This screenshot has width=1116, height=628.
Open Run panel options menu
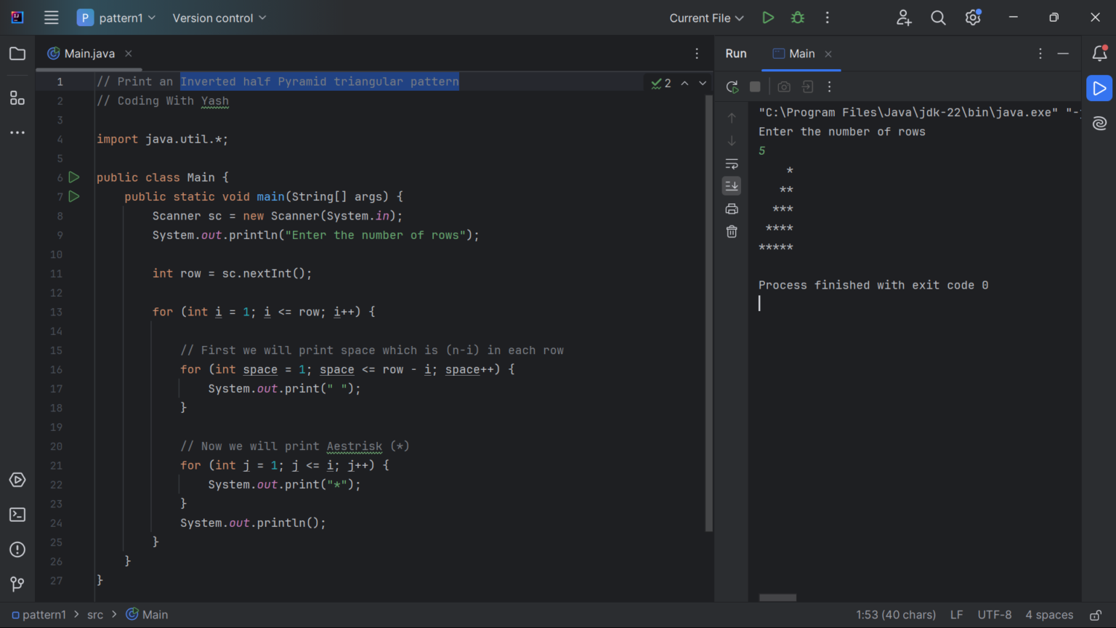click(1040, 54)
